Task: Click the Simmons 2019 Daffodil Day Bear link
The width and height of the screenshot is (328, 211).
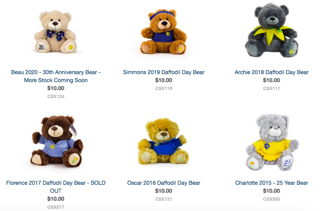Action: [x=164, y=72]
